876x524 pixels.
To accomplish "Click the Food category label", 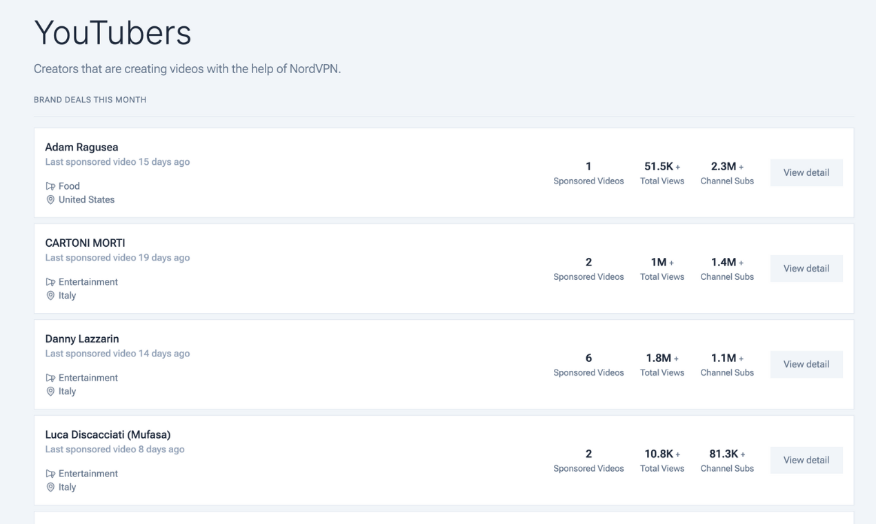I will [x=69, y=186].
